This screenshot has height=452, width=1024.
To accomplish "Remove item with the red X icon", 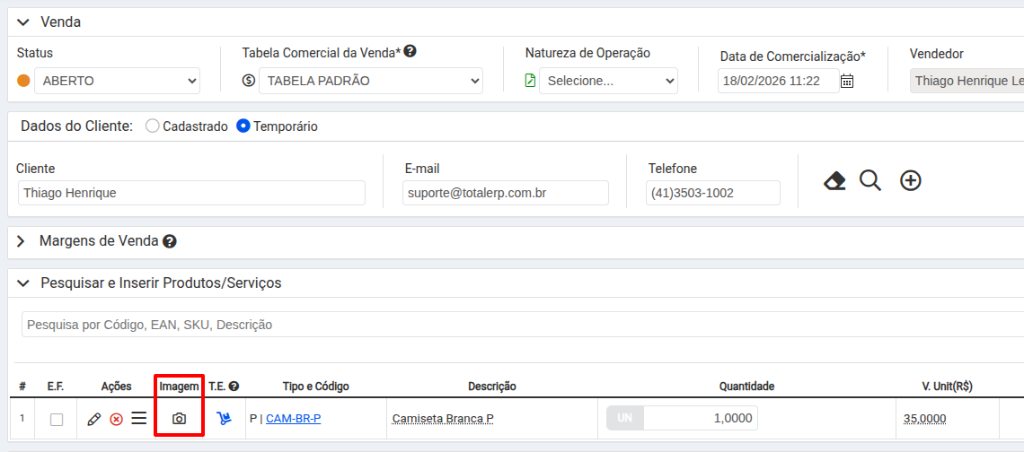I will (x=116, y=419).
